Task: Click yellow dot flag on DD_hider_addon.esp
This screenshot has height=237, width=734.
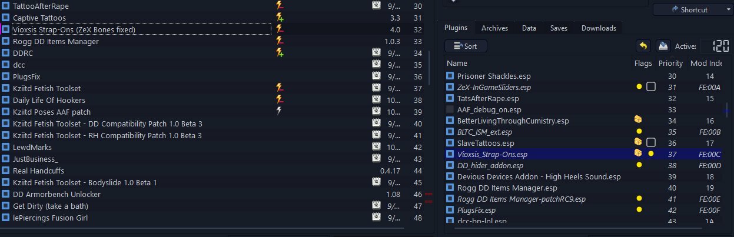Action: [639, 165]
